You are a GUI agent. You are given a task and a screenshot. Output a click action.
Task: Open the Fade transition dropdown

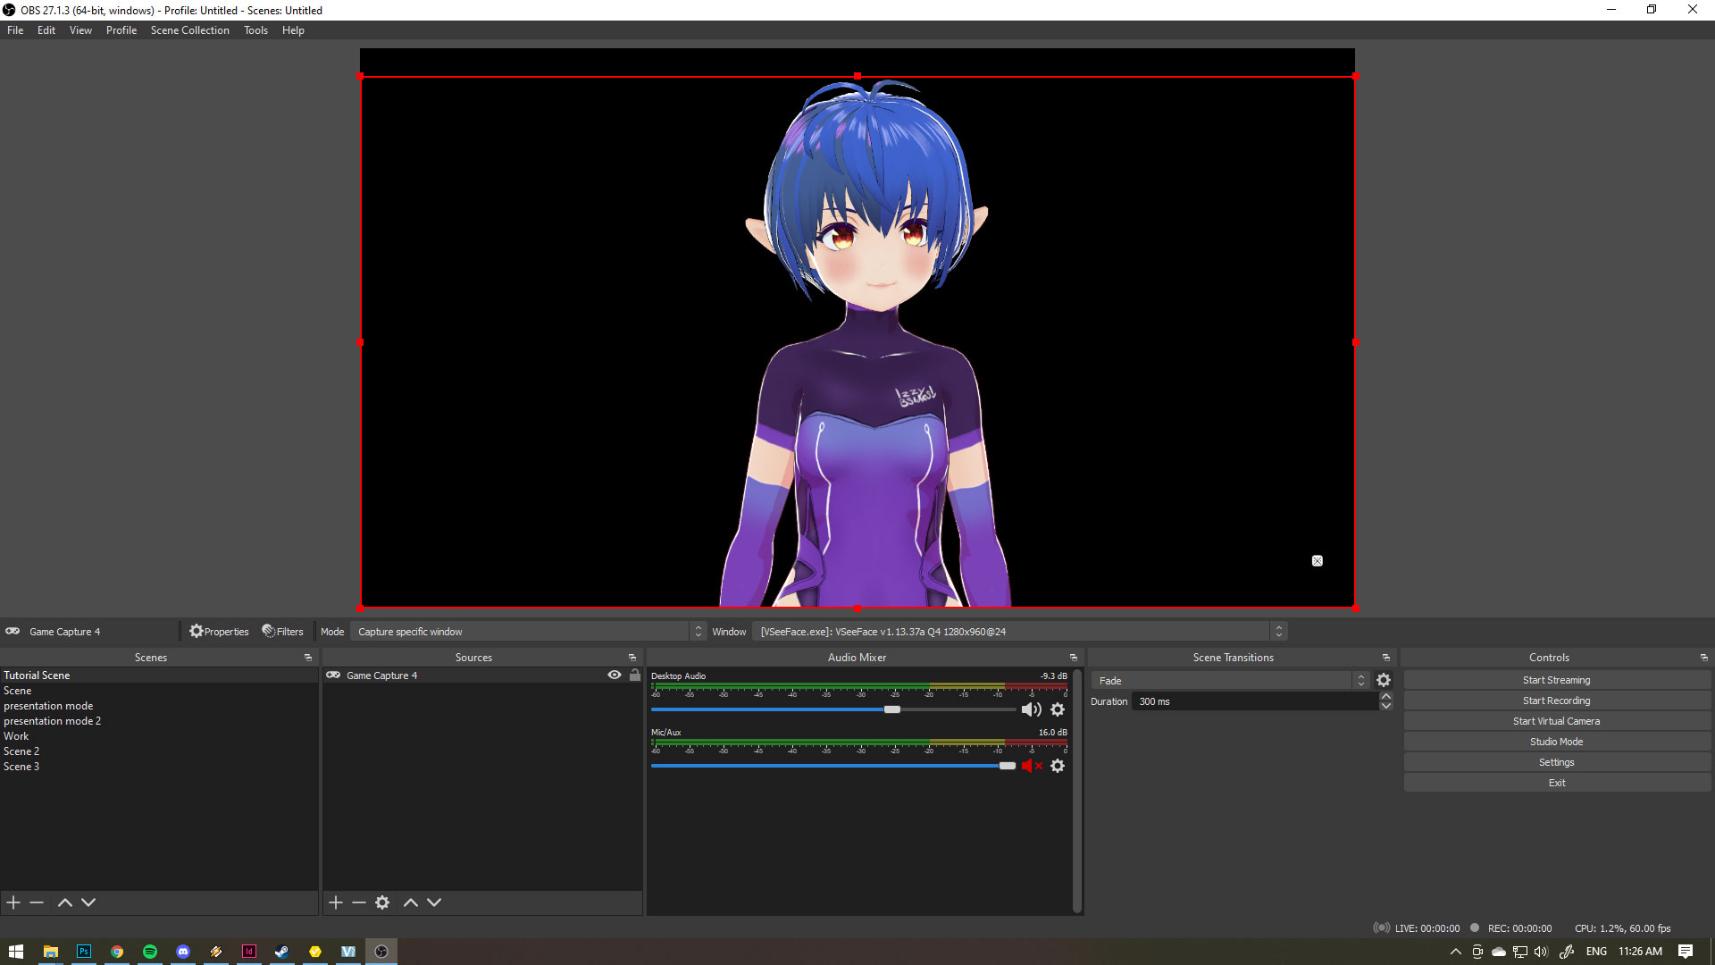pos(1230,681)
